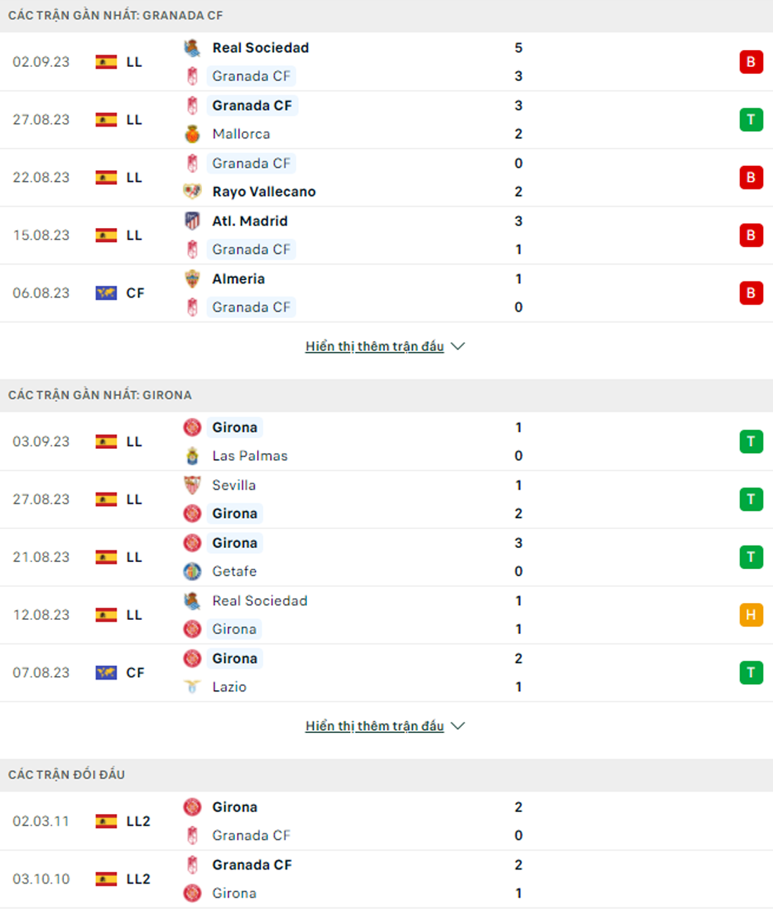Screen dimensions: 773x909
Task: Click the Real Sociedad crest in 02.09.23 match
Action: (x=192, y=48)
